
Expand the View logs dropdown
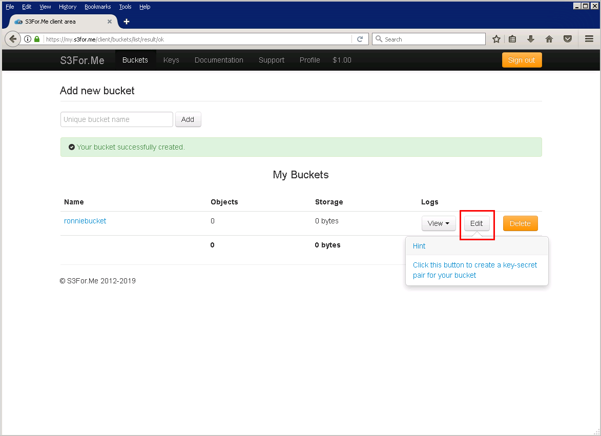(x=439, y=223)
